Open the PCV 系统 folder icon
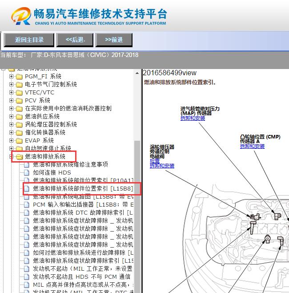Viewport: 289px width, 293px height. point(19,101)
